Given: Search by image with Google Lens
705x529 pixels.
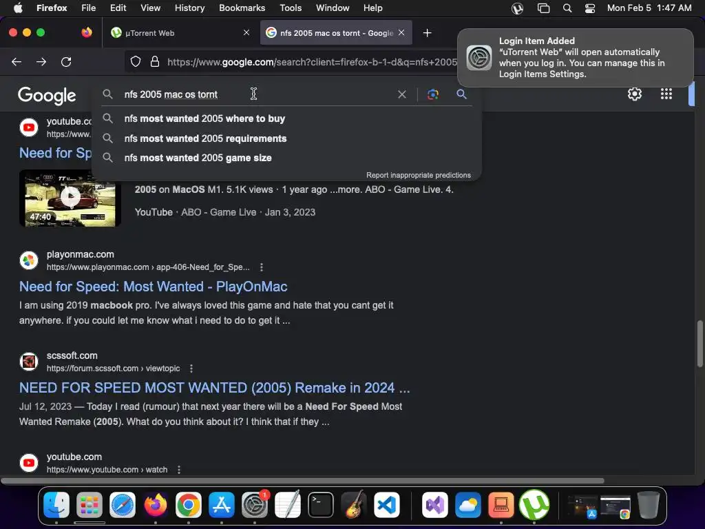Looking at the screenshot, I should click(x=432, y=94).
